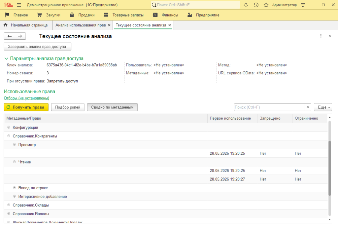Select Справочник.Валюты row text

tap(31, 214)
